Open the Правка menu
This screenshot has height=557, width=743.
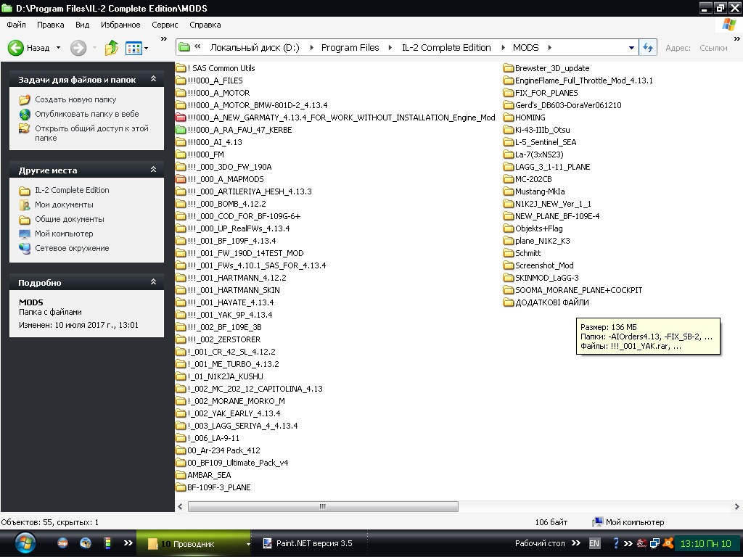click(50, 25)
